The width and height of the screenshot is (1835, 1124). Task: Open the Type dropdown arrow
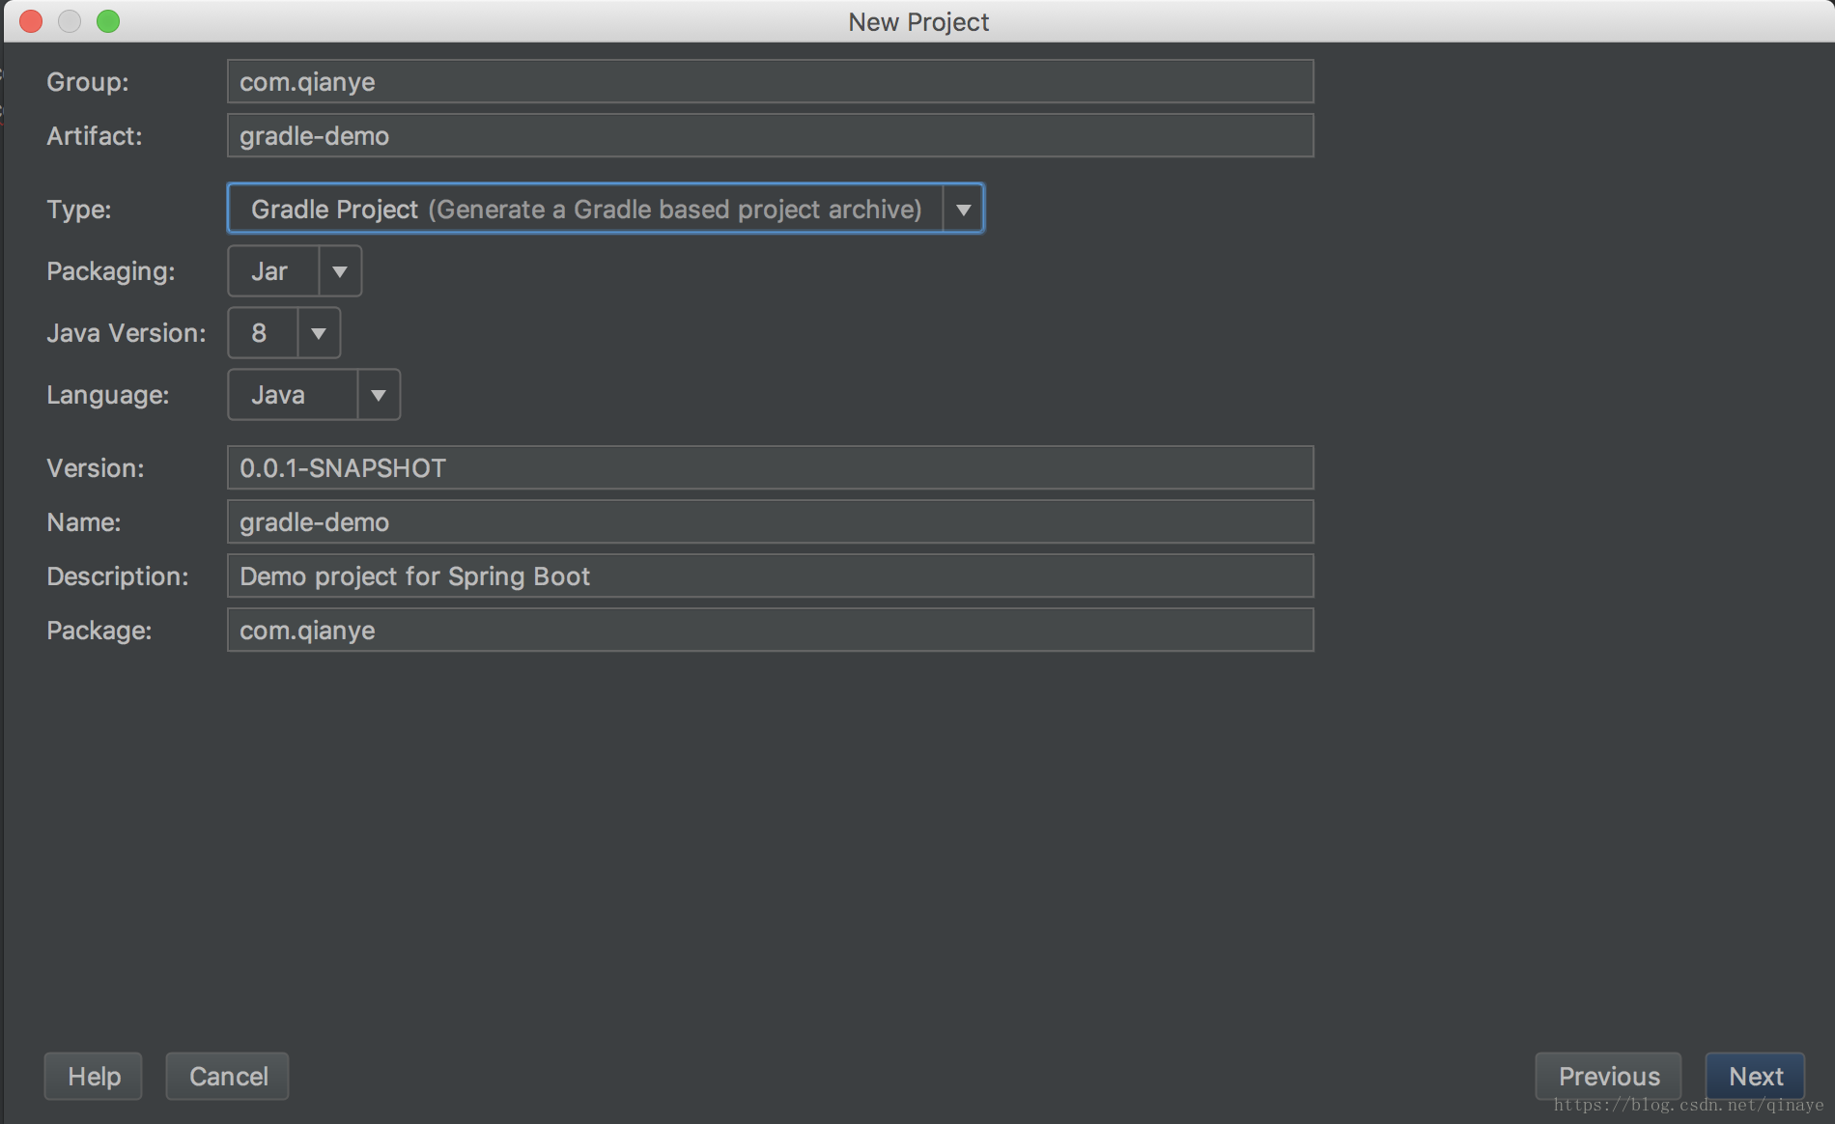(963, 210)
